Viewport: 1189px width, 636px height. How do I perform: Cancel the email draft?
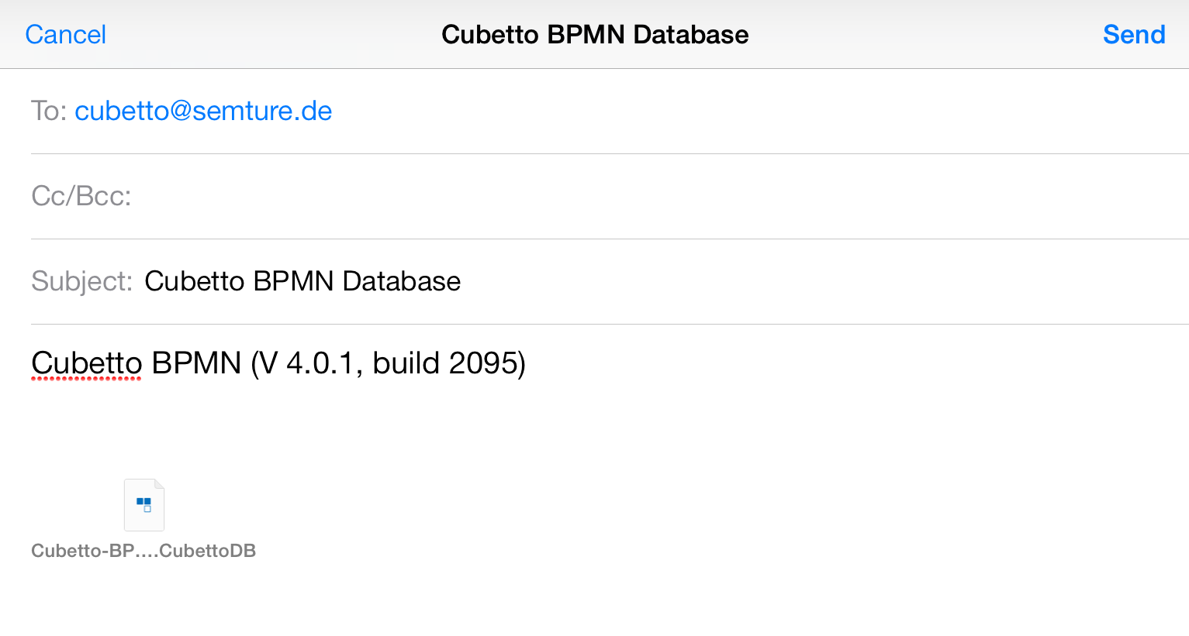coord(65,35)
